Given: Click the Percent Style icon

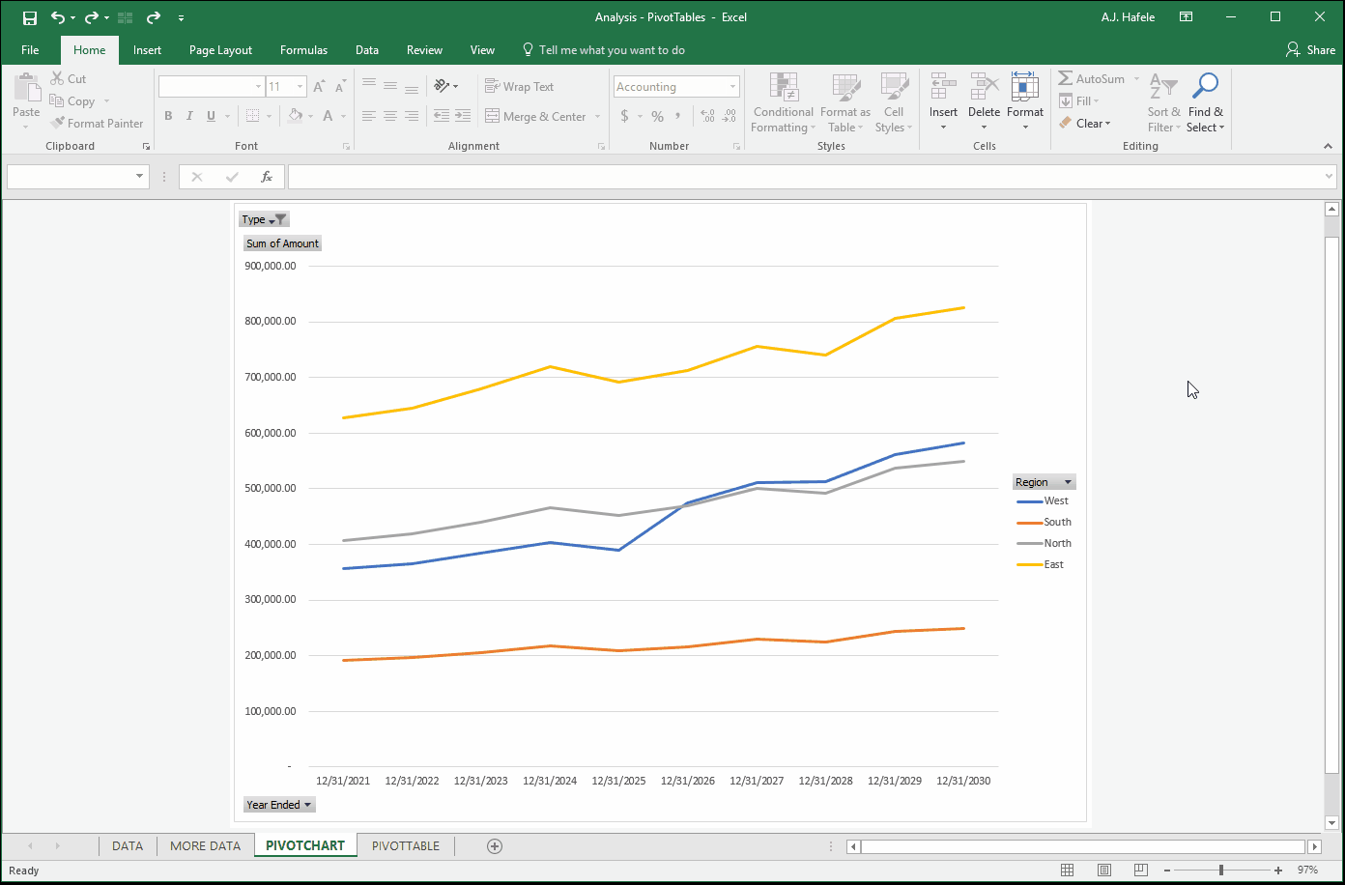Looking at the screenshot, I should pyautogui.click(x=657, y=116).
